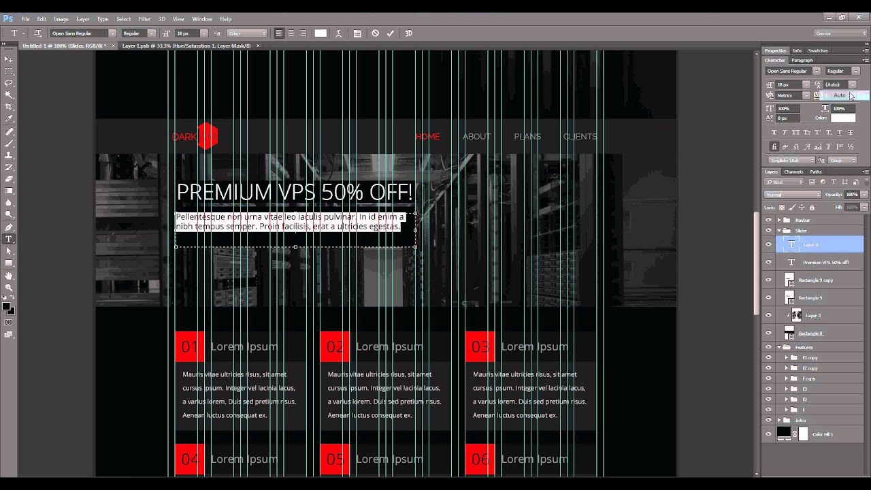Open font family dropdown in options bar
The image size is (871, 490).
tap(112, 33)
